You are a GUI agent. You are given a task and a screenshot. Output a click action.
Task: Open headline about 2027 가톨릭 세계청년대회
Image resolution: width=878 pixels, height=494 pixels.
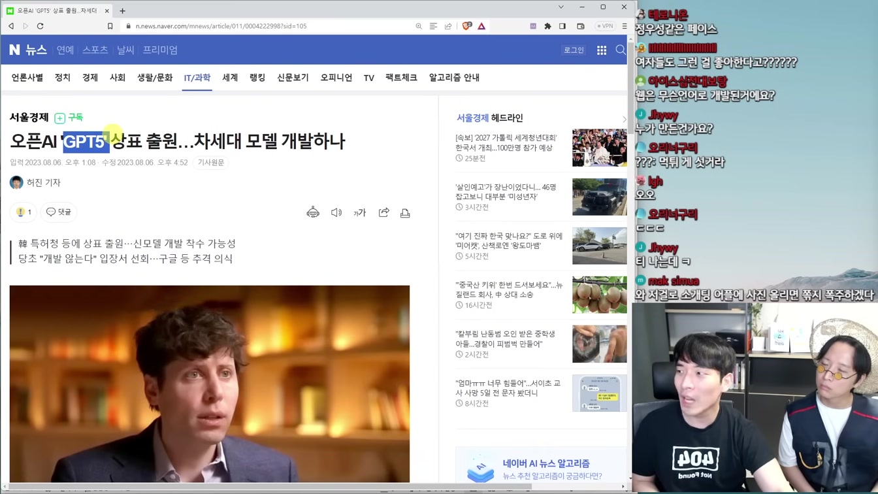point(506,143)
